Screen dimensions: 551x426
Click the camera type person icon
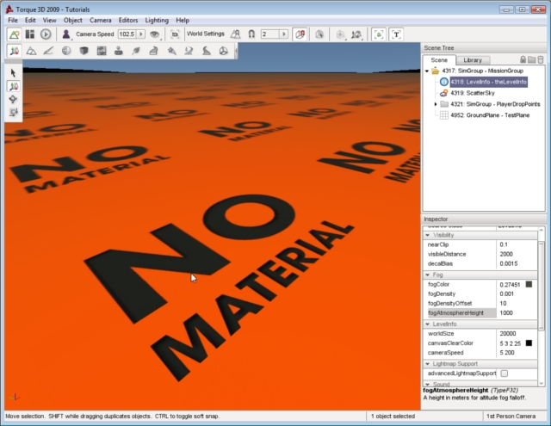coord(66,34)
